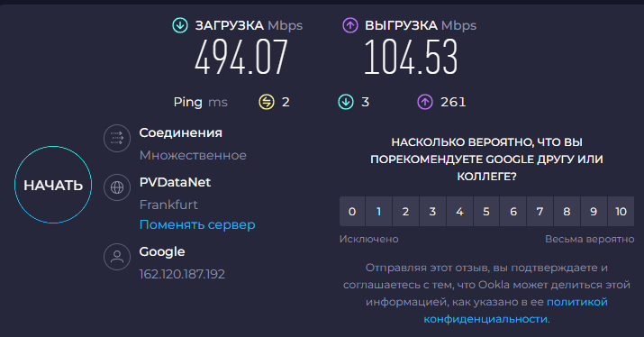This screenshot has height=337, width=644.
Task: Click the IP address 162.120.187.192
Action: point(182,274)
